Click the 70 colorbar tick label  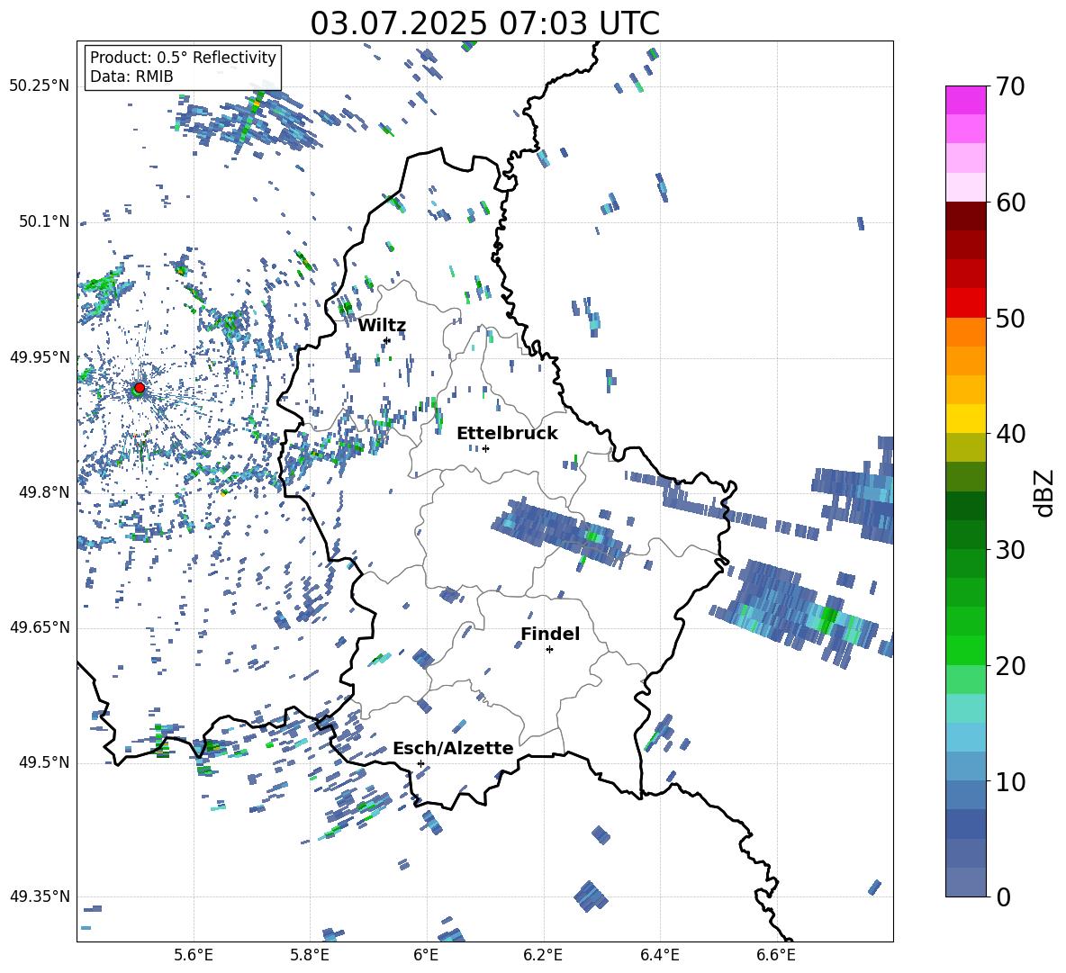point(1009,86)
